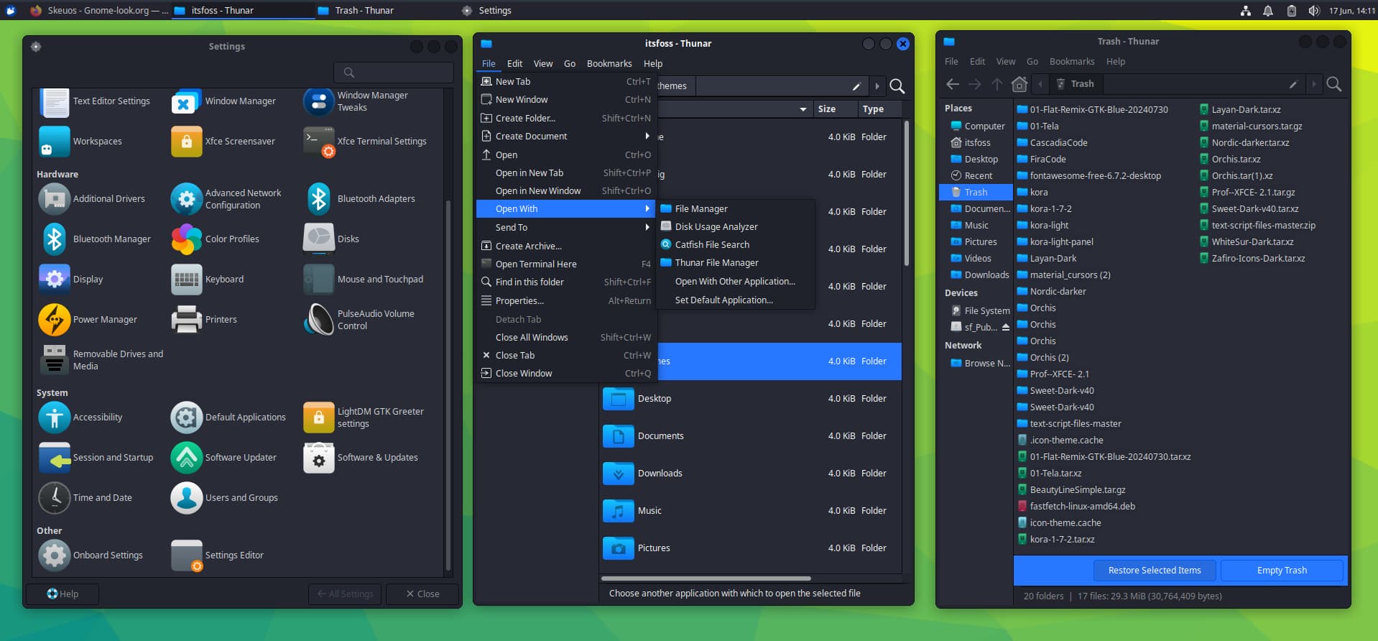Viewport: 1378px width, 641px height.
Task: Select New Tab from File menu
Action: pyautogui.click(x=566, y=82)
